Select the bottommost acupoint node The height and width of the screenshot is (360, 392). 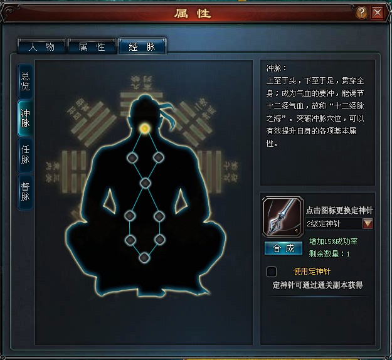click(x=144, y=258)
